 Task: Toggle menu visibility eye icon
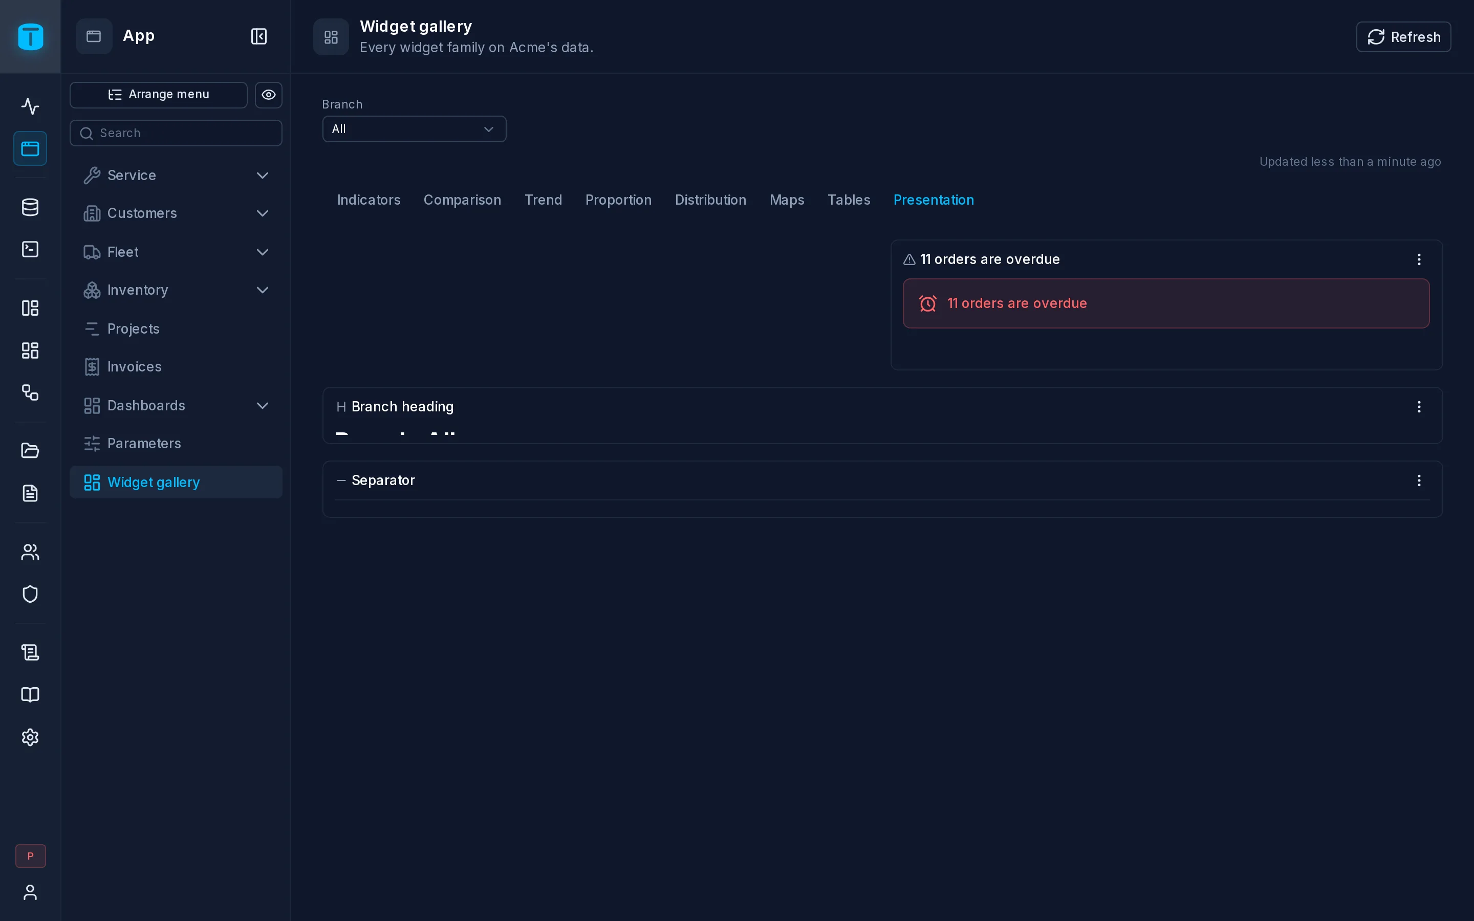[x=269, y=95]
